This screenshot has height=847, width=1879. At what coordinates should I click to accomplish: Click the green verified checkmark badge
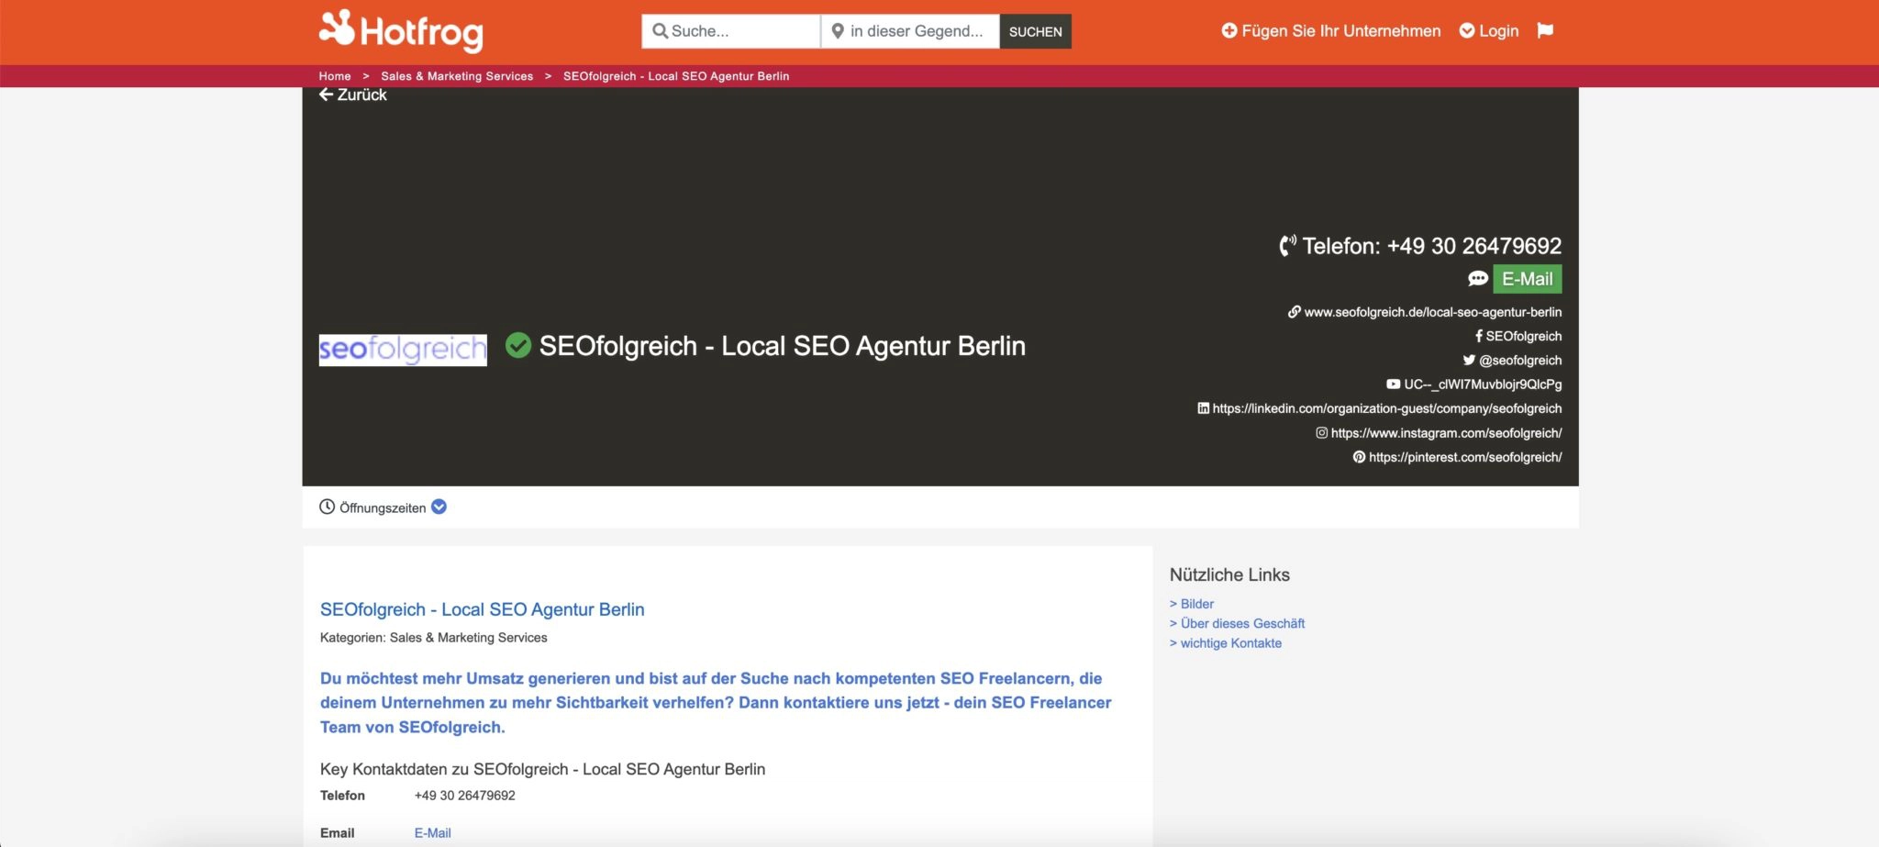[x=518, y=345]
